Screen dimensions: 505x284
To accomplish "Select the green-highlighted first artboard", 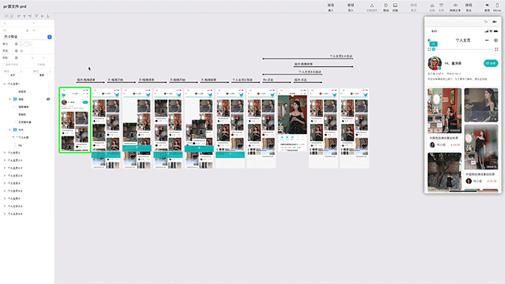I will pos(75,120).
